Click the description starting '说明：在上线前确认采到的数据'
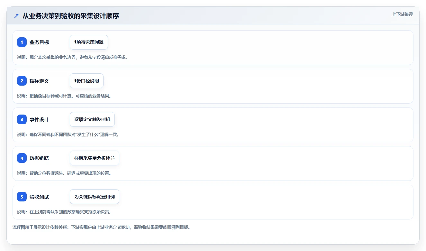 coord(64,212)
